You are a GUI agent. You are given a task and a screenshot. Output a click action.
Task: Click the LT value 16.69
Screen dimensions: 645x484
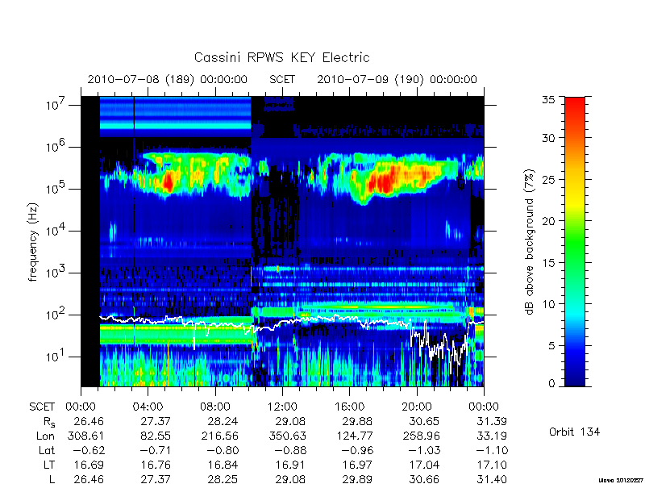click(89, 465)
